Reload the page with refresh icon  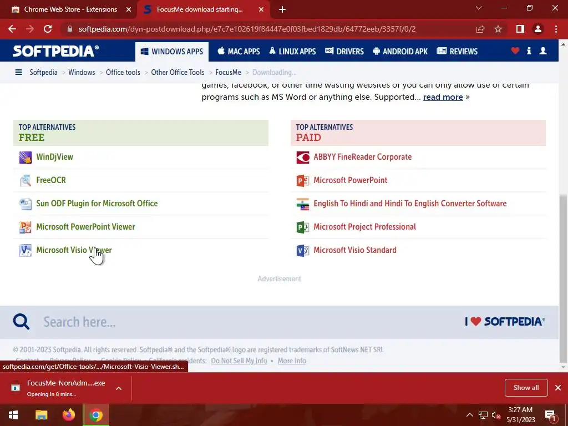48,29
